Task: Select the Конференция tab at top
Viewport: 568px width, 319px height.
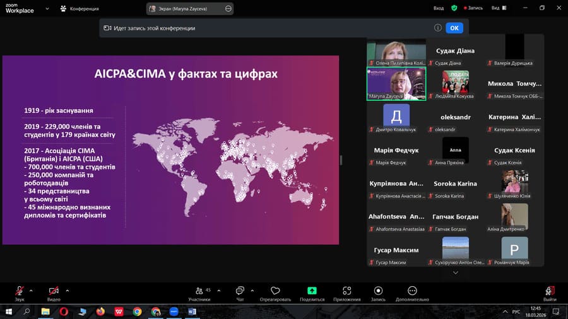Action: click(80, 8)
